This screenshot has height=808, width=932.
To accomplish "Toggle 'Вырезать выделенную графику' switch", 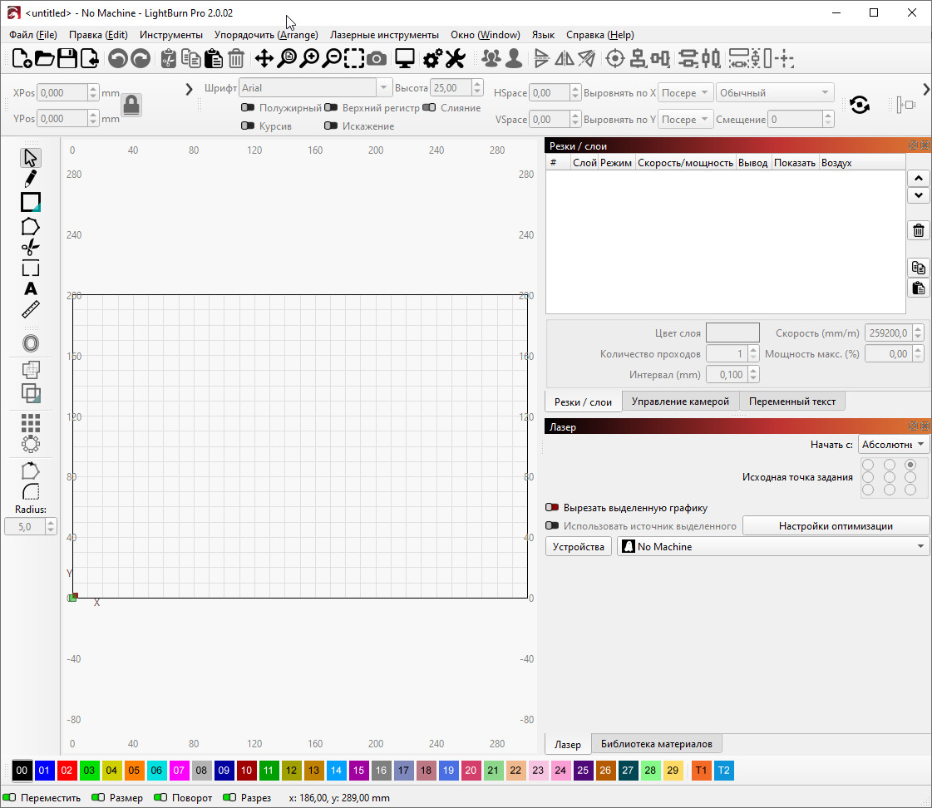I will [x=552, y=507].
